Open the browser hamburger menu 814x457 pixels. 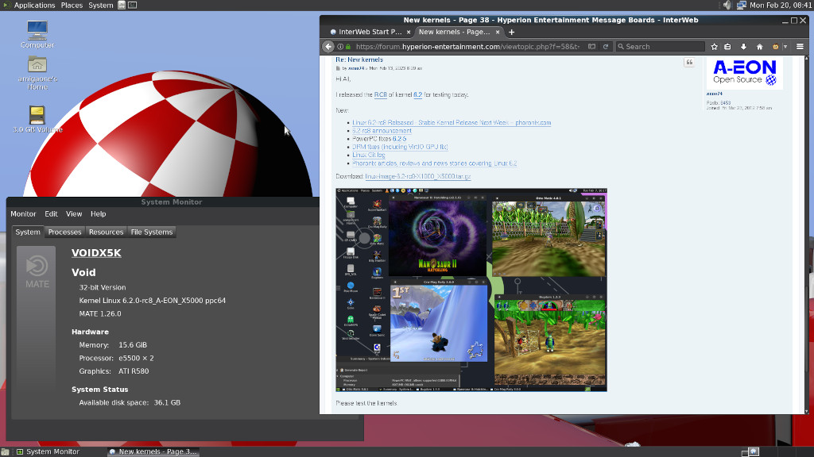click(800, 47)
